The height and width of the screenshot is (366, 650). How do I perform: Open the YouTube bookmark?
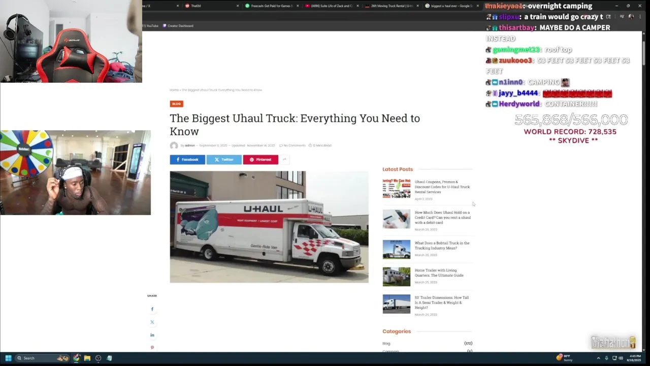click(x=151, y=25)
